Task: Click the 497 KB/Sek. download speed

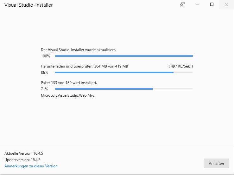Action: [180, 66]
